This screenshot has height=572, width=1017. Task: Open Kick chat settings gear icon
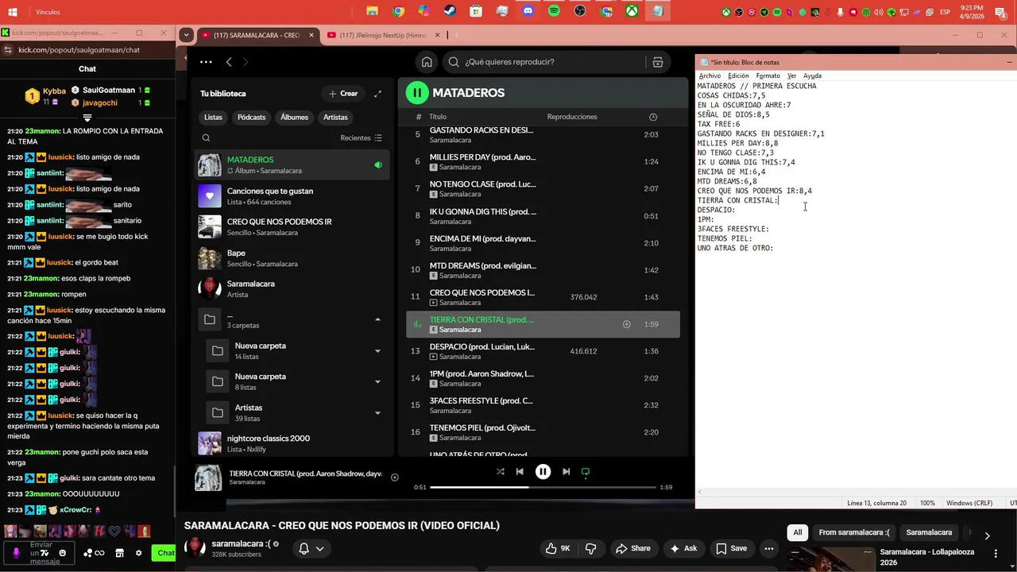(x=138, y=553)
